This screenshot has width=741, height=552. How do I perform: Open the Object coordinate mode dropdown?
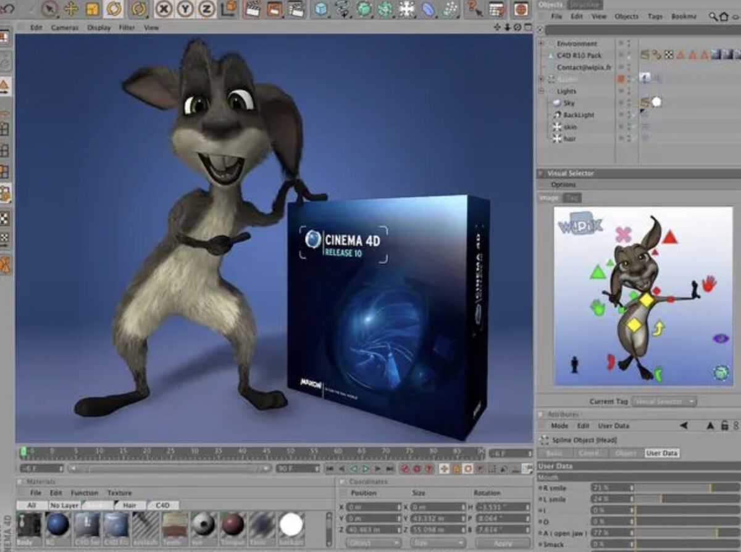click(x=374, y=543)
